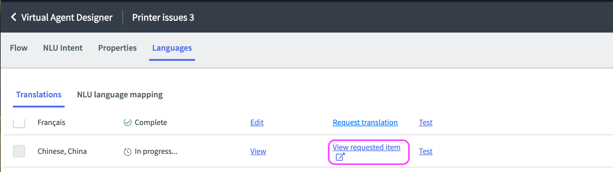Click Edit link for Français
The height and width of the screenshot is (172, 613).
tap(257, 123)
